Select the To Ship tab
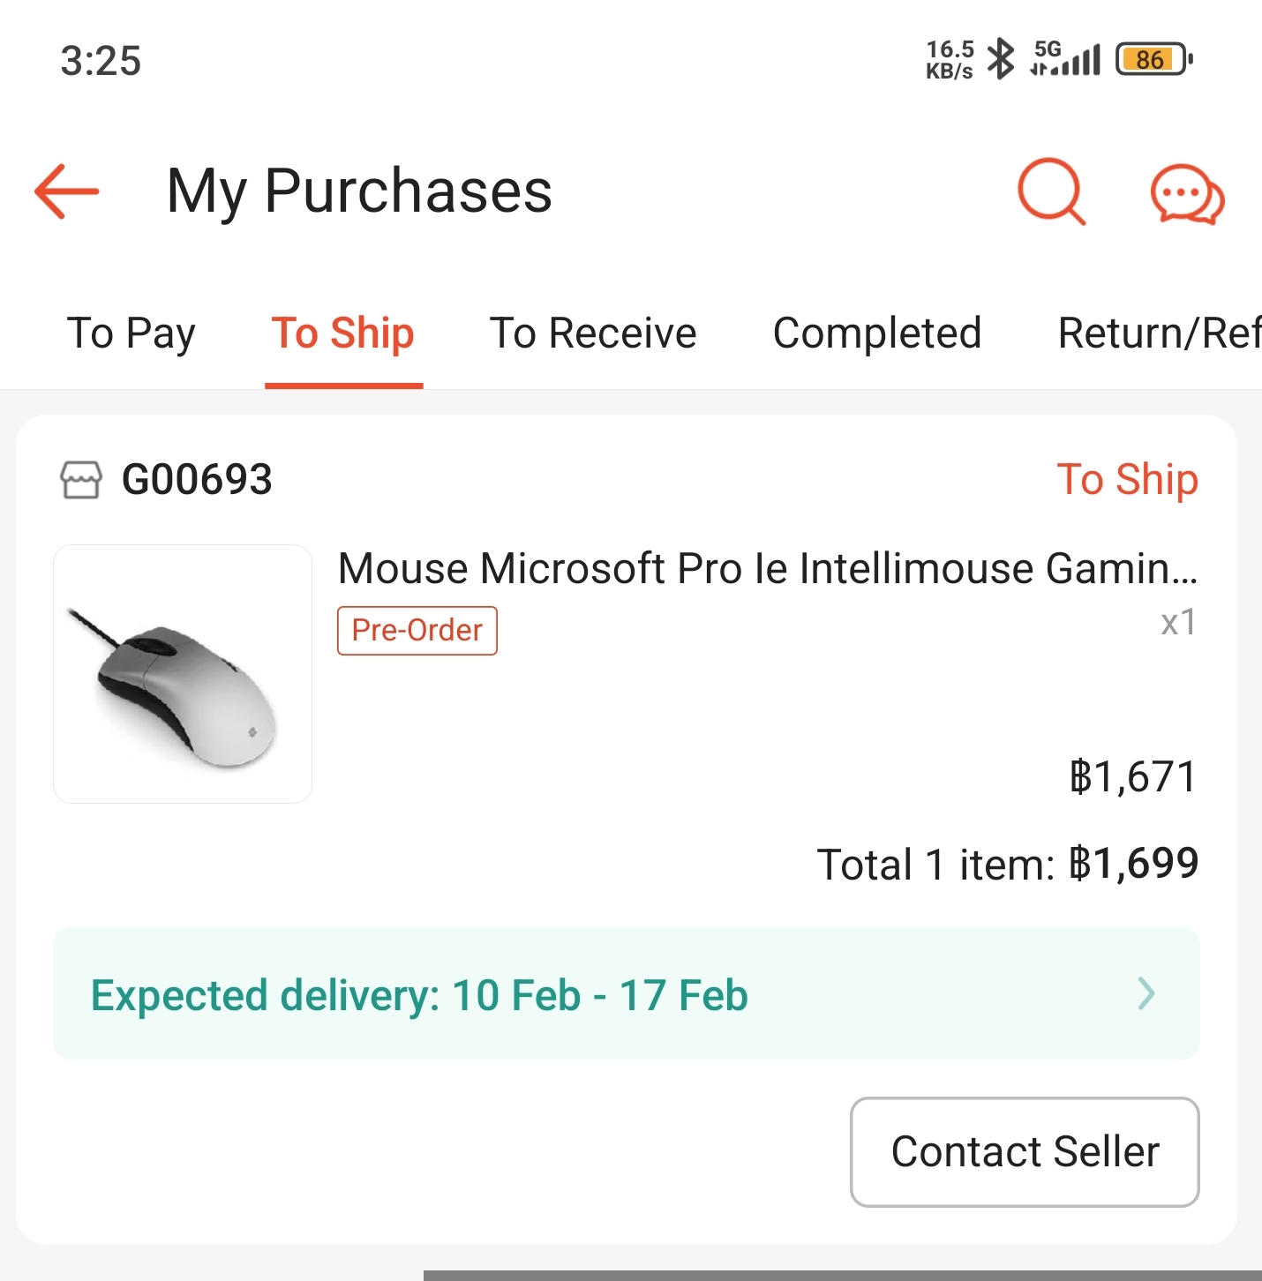The image size is (1262, 1281). click(x=343, y=333)
